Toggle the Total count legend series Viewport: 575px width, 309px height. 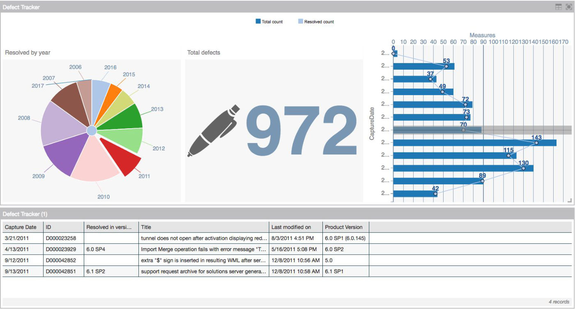[x=269, y=22]
